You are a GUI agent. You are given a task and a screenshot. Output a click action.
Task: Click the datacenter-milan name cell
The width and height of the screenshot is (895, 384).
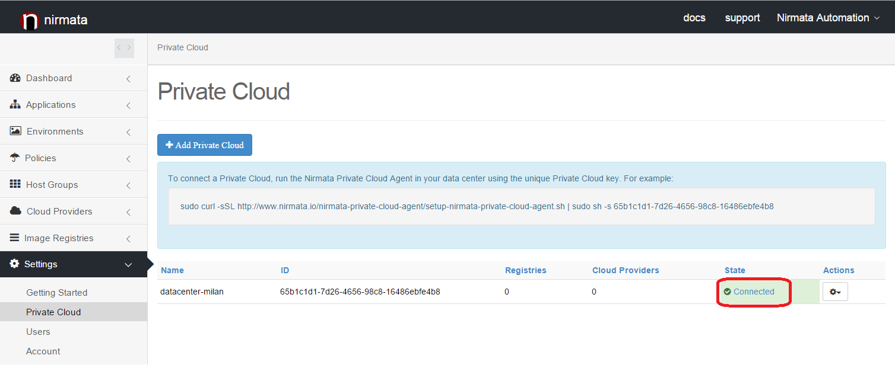(x=192, y=292)
